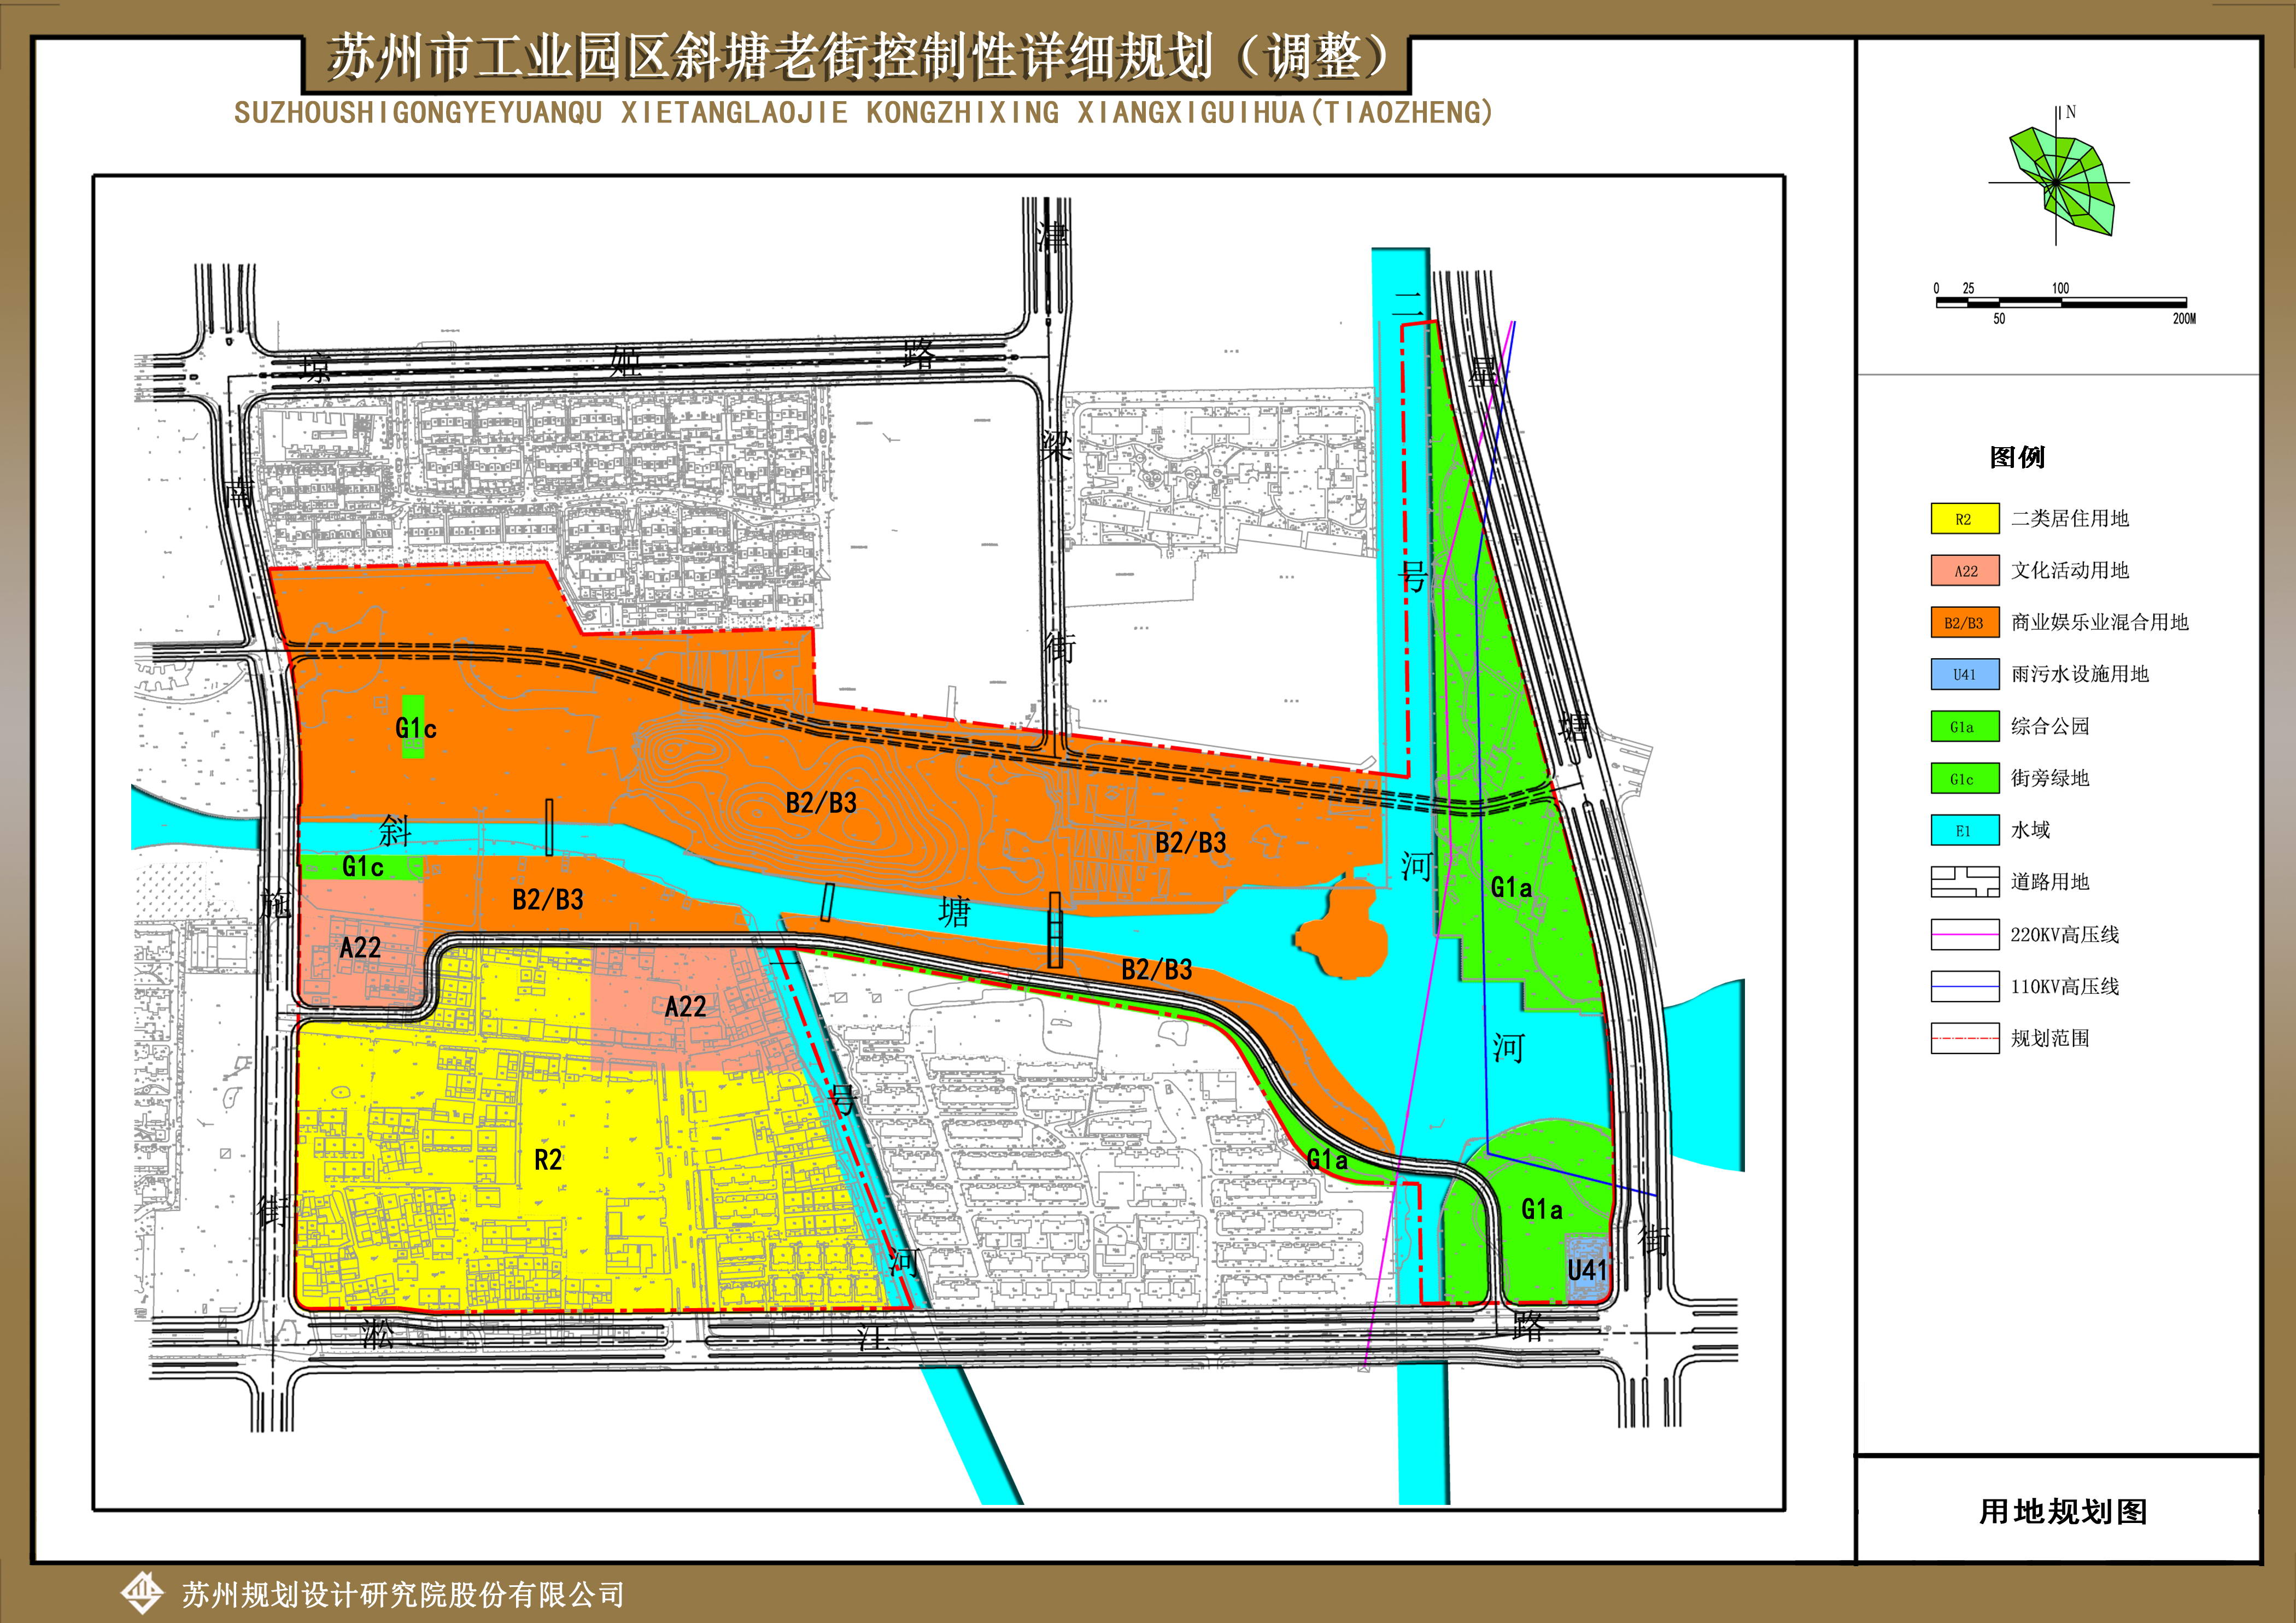The width and height of the screenshot is (2296, 1623).
Task: Click the 220KV high-voltage line legend symbol
Action: (1964, 934)
